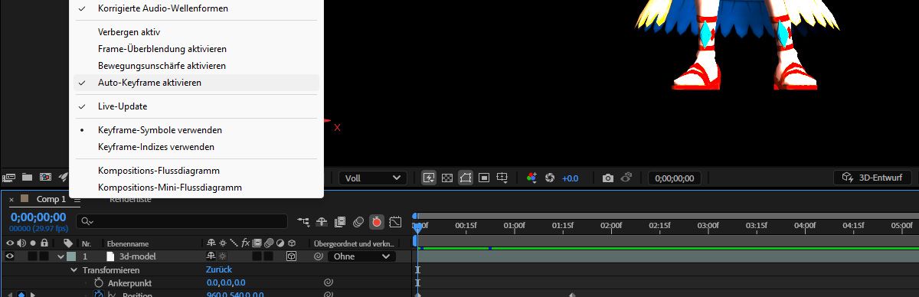Click Ankerpunkt stopwatch icon
Screen dimensions: 919x297
[98, 283]
